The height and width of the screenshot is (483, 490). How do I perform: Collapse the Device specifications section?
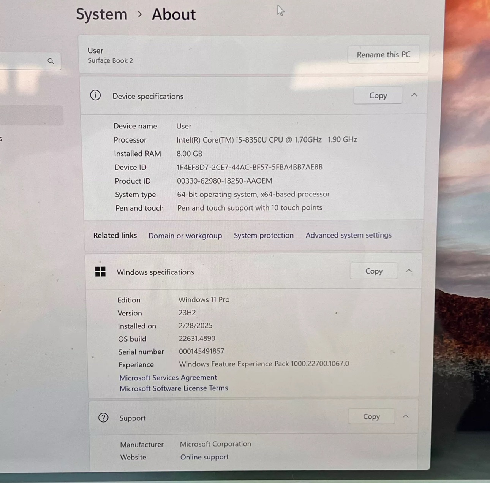coord(414,95)
